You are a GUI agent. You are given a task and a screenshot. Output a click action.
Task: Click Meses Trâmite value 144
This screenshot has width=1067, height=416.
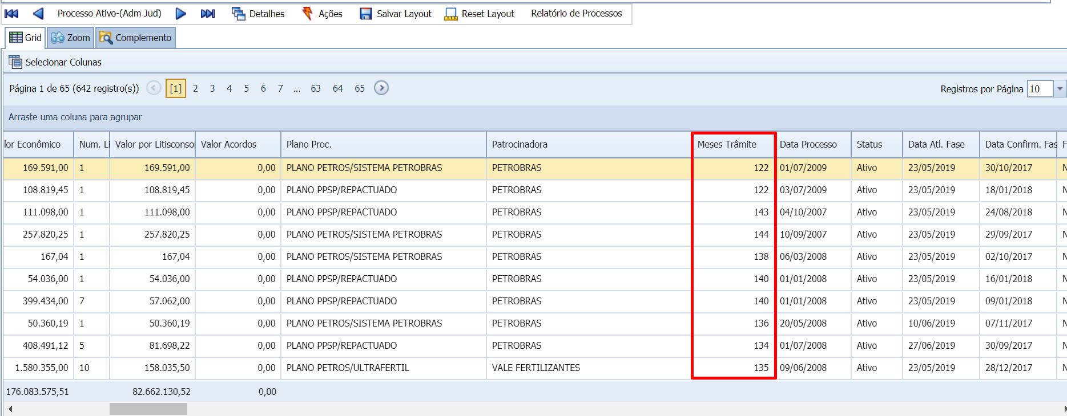(734, 234)
